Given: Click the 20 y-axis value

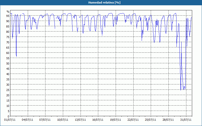Looking at the screenshot, I should tap(8, 95).
